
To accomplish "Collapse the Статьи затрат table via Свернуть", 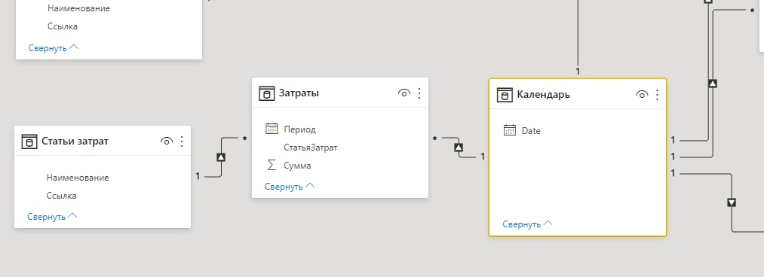I will 53,217.
